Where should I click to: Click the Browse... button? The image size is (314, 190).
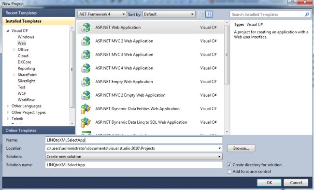click(x=241, y=148)
